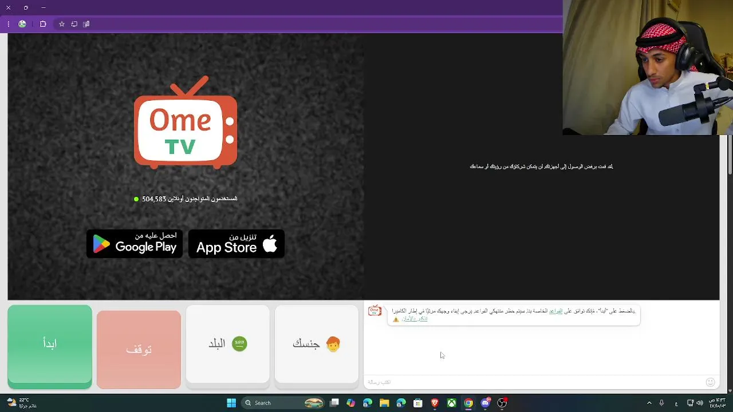Open Brave browser from the taskbar

coord(435,403)
